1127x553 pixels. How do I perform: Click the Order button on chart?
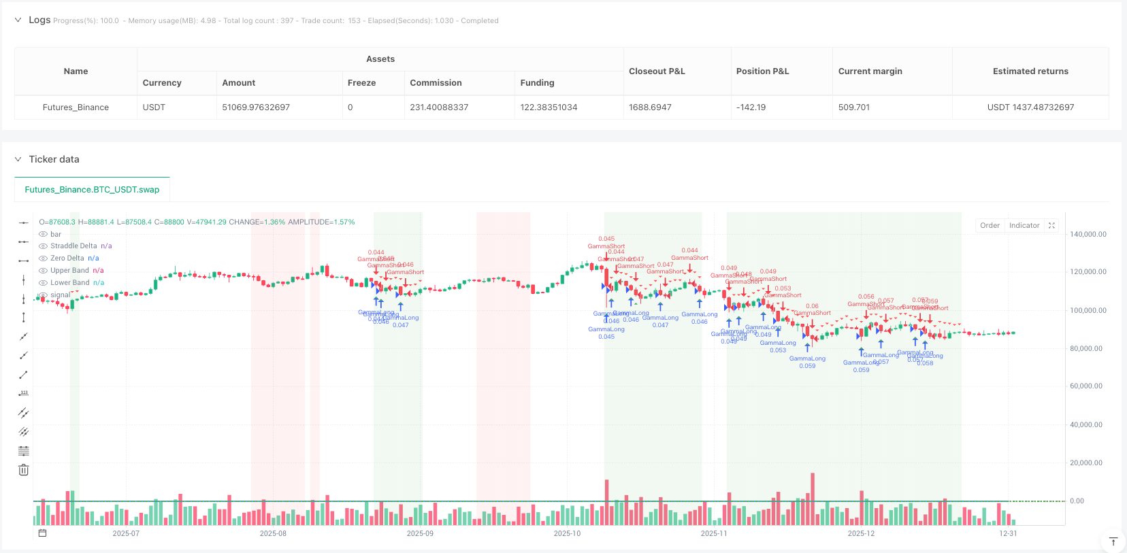click(990, 226)
